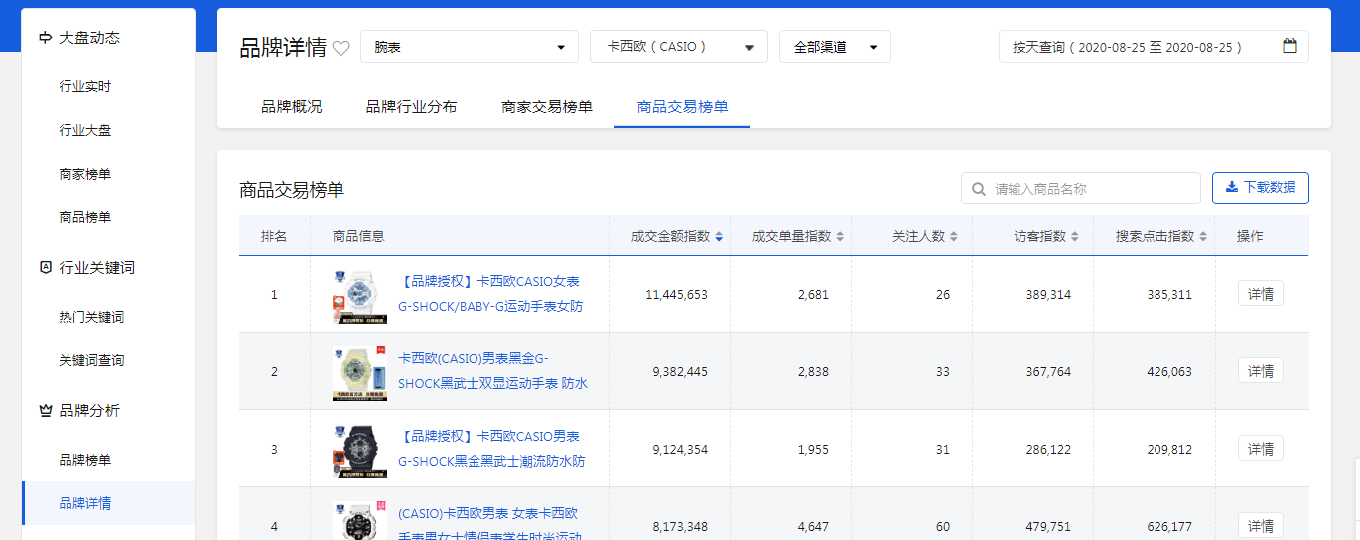Click the 行业关键词 section icon
This screenshot has height=540, width=1360.
45,268
